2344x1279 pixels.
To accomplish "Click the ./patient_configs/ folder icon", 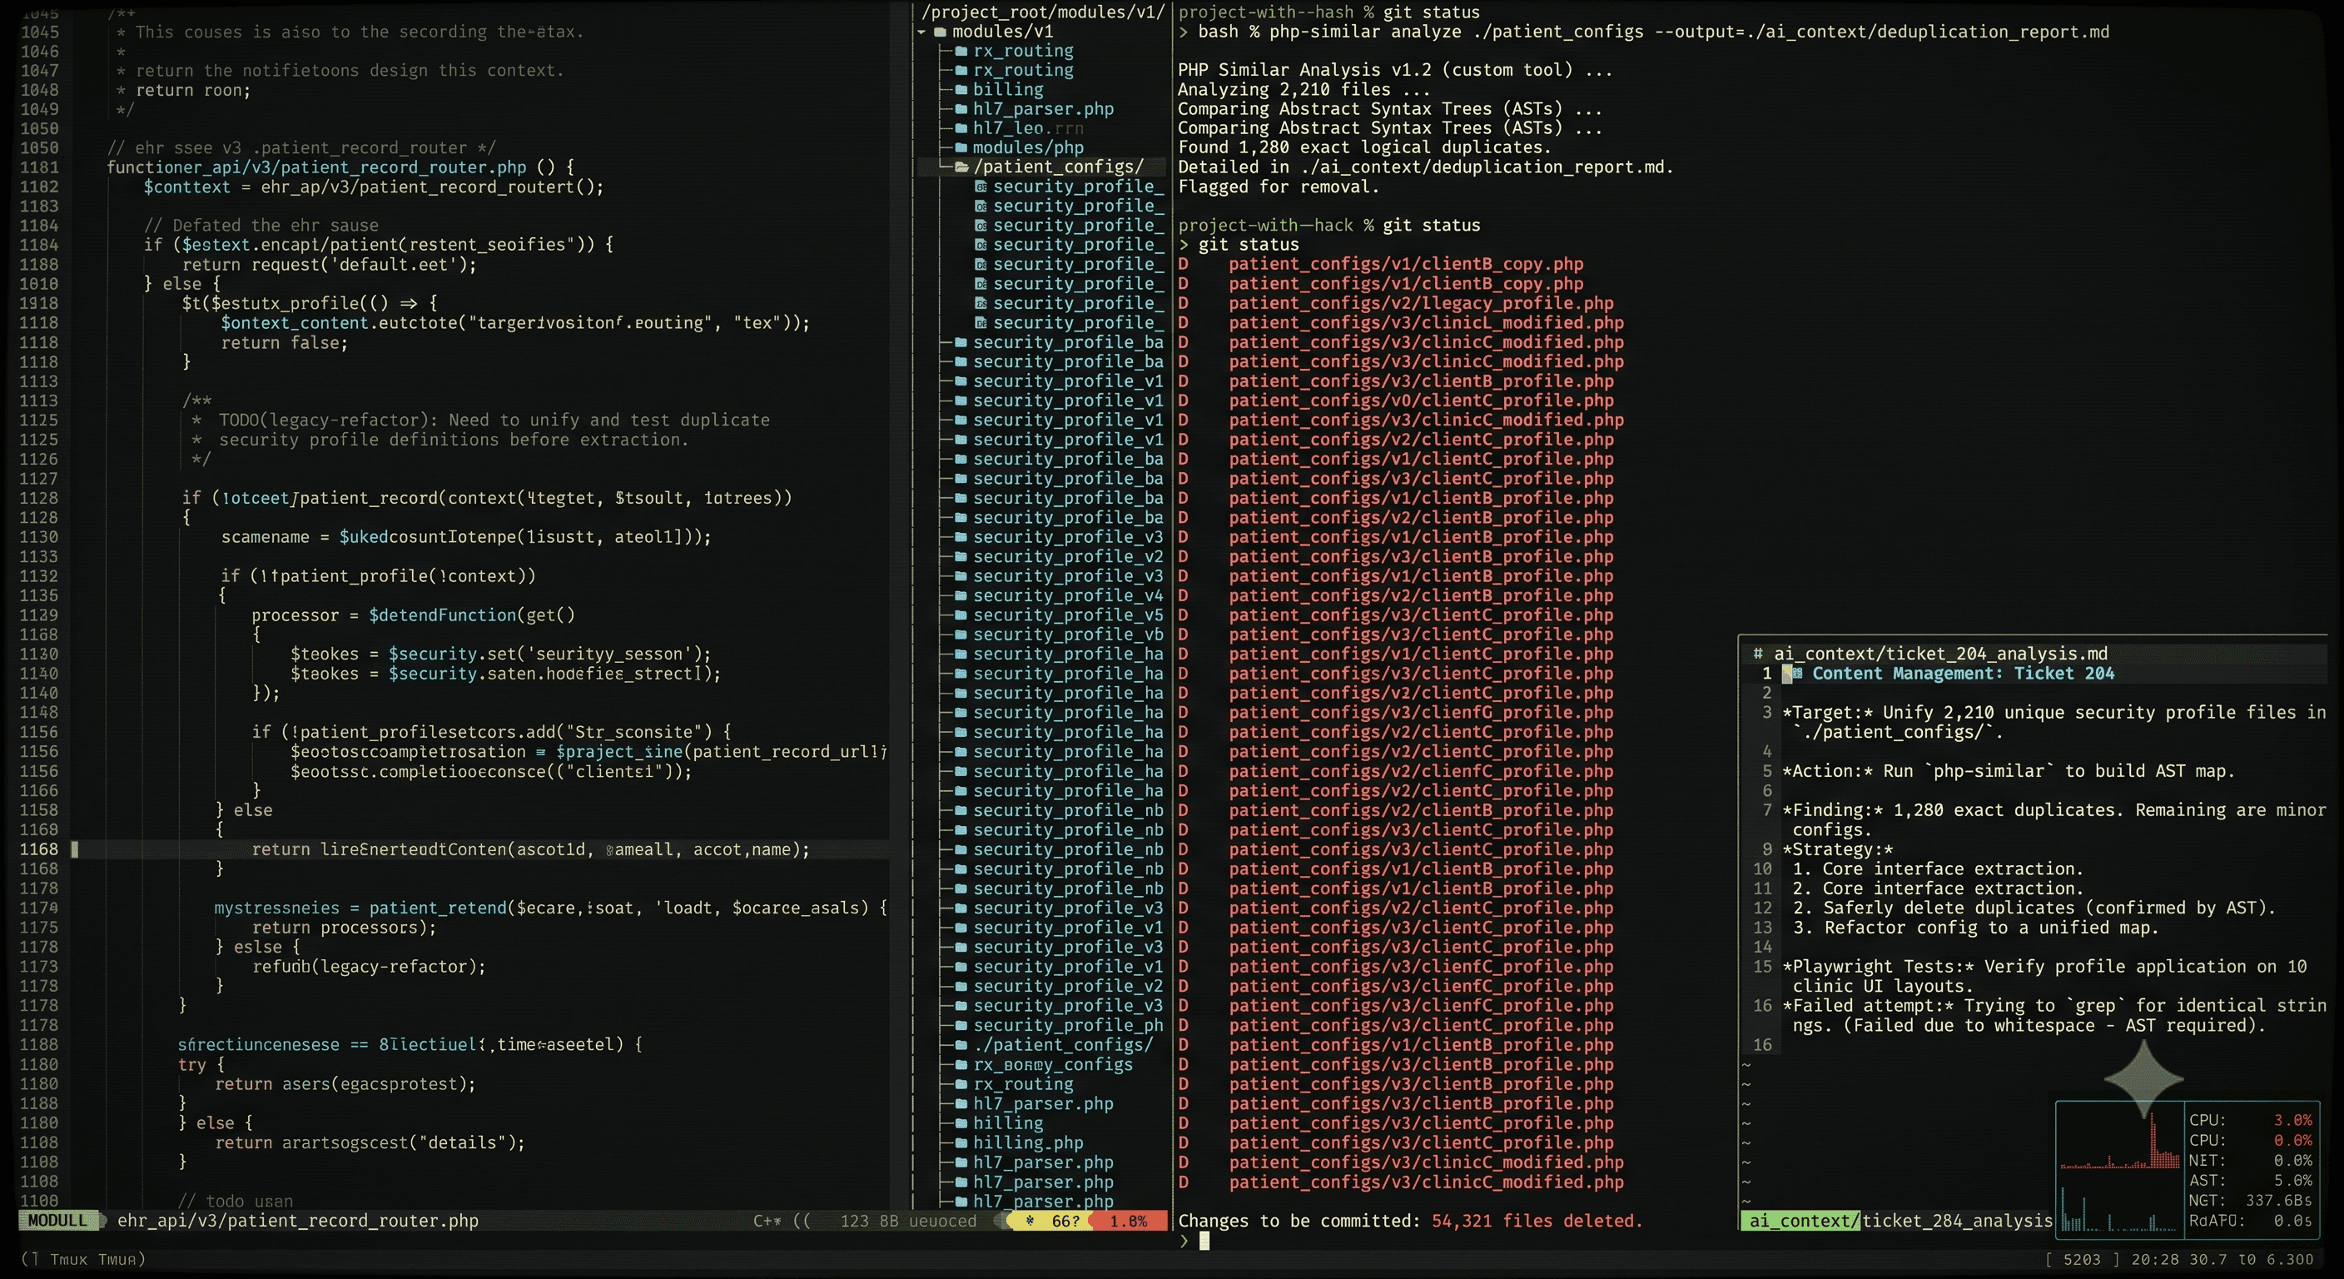I will [x=960, y=1045].
